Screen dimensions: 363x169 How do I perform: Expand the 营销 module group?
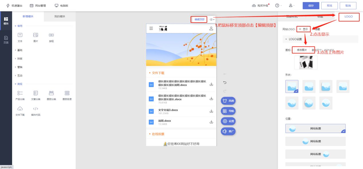(19, 67)
